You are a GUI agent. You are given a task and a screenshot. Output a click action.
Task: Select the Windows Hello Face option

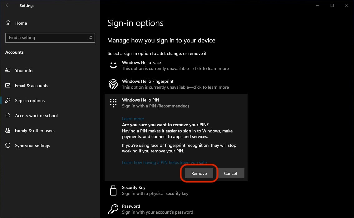coord(176,66)
